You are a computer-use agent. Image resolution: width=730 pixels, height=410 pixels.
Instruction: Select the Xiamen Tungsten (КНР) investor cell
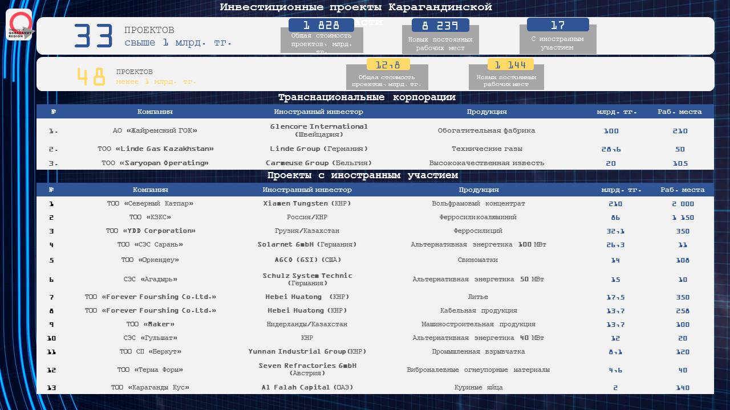pyautogui.click(x=307, y=203)
